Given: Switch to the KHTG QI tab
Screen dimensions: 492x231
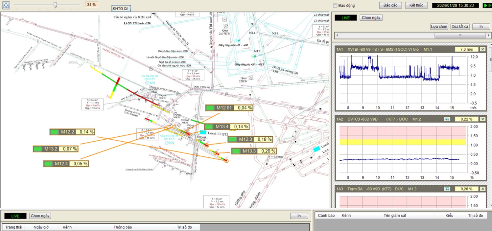Looking at the screenshot, I should 122,8.
